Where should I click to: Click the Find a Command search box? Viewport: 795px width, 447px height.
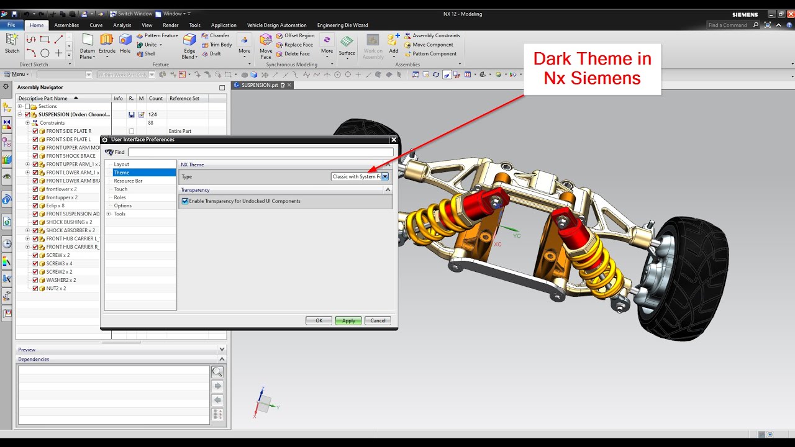[x=734, y=25]
